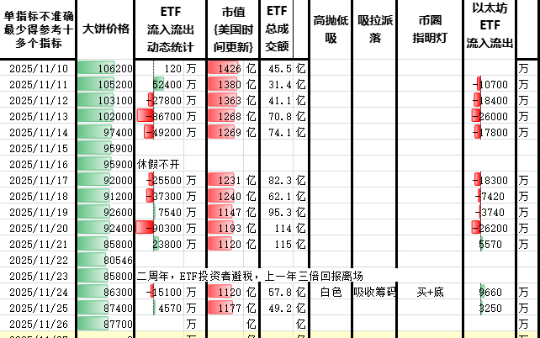The width and height of the screenshot is (540, 338).
Task: Click the 以太坊 ETF 流入流出 header
Action: [493, 29]
